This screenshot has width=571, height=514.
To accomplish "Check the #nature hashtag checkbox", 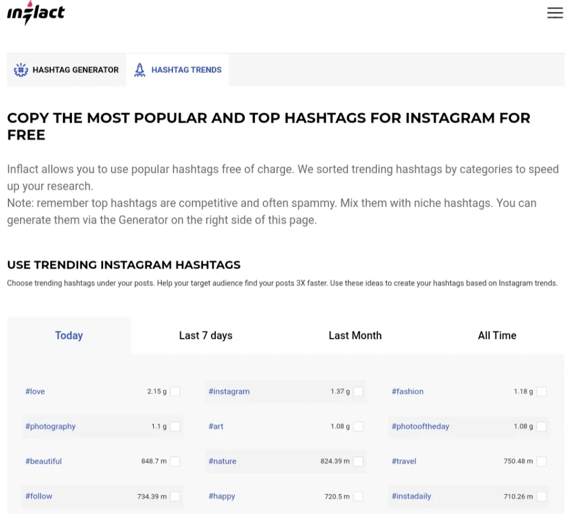I will (x=359, y=461).
